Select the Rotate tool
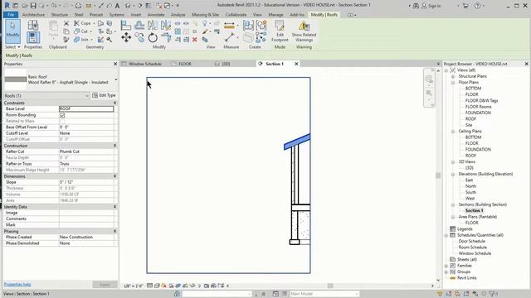The image size is (531, 298). click(x=153, y=37)
